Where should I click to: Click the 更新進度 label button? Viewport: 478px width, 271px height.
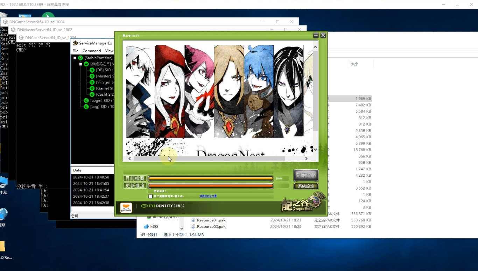pyautogui.click(x=135, y=186)
